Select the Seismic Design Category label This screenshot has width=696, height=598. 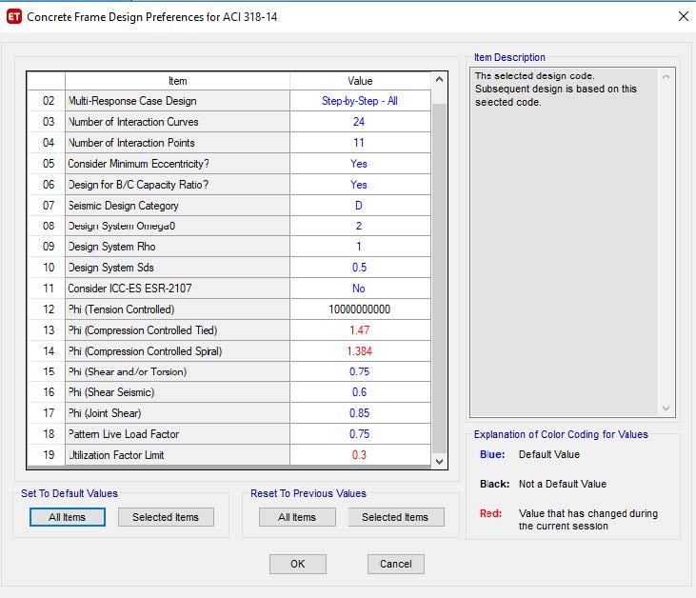177,205
